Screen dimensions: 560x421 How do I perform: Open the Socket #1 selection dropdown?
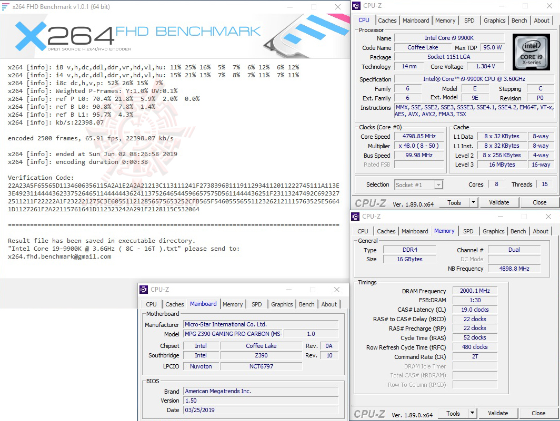(x=439, y=184)
